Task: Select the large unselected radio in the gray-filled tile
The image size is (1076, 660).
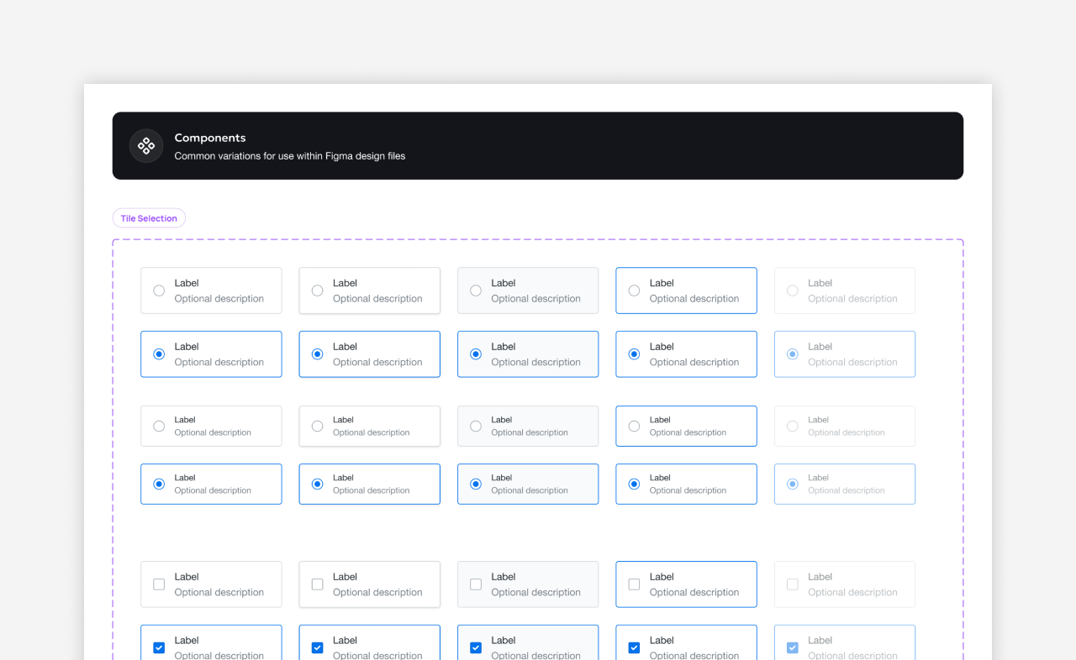Action: click(x=476, y=291)
